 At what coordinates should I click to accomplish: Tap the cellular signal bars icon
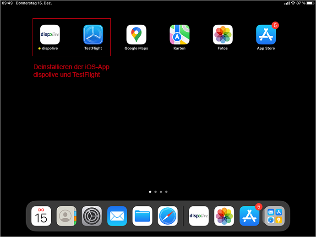point(287,3)
